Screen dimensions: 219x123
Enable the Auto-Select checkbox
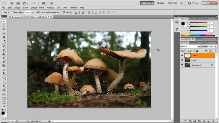pos(13,12)
